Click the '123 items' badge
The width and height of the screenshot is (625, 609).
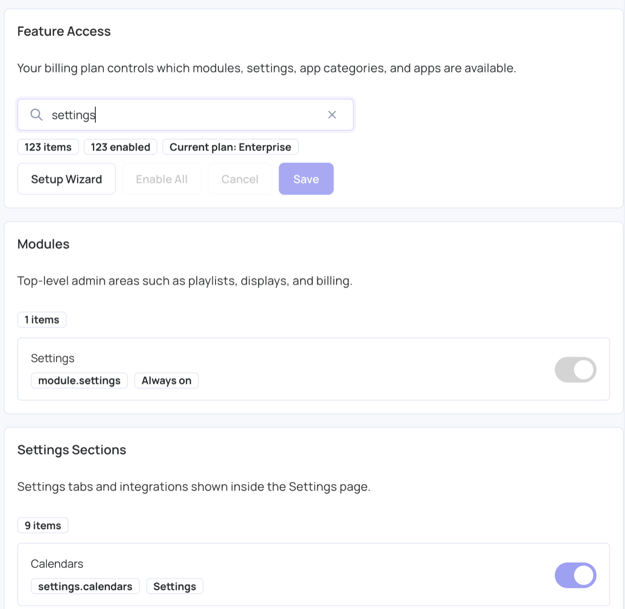point(48,147)
